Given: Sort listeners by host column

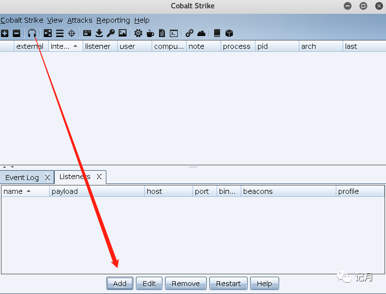Looking at the screenshot, I should (x=168, y=191).
